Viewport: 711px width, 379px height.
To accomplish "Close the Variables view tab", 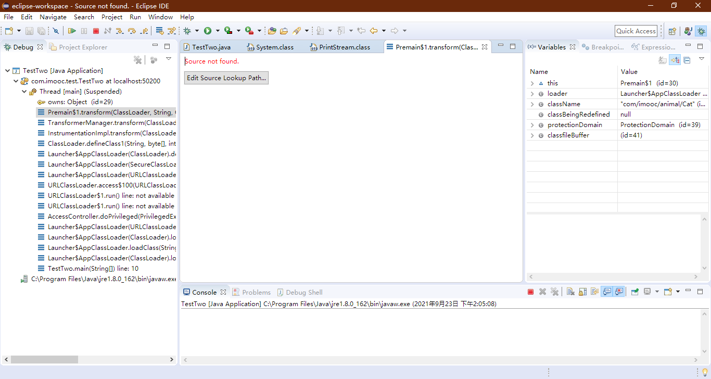I will [x=573, y=47].
